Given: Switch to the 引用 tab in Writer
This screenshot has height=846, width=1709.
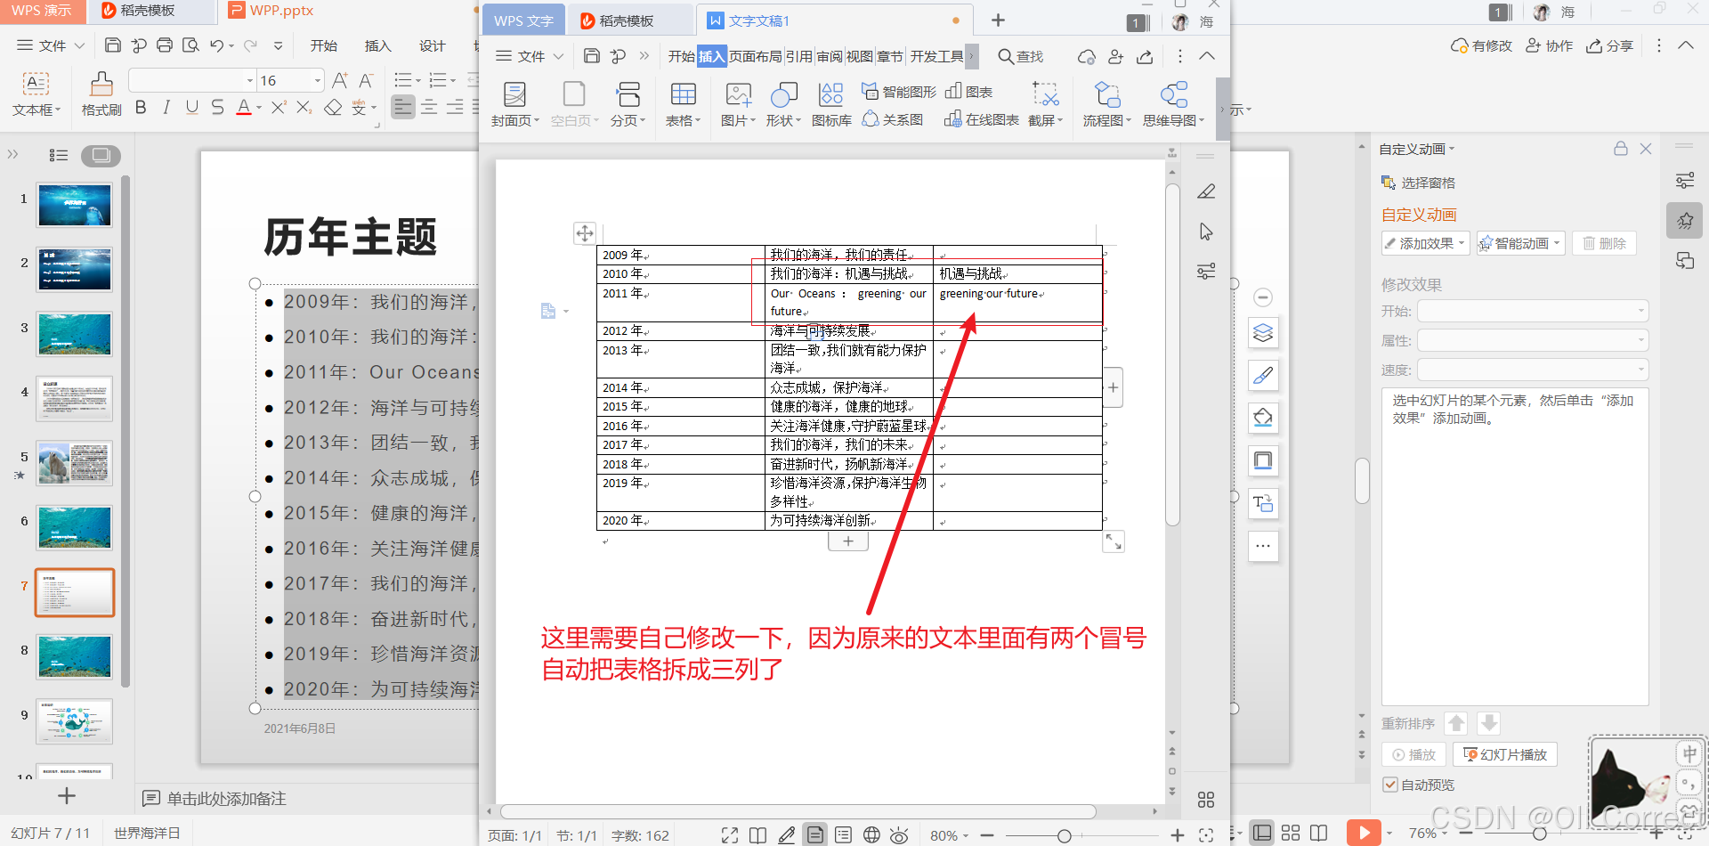Looking at the screenshot, I should tap(798, 56).
